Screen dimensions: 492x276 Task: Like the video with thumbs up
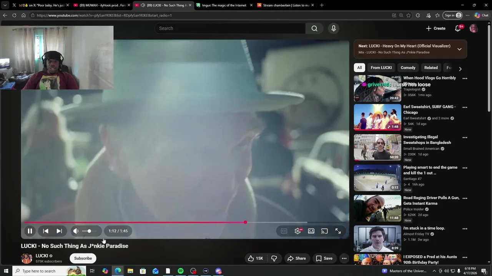coord(255,258)
